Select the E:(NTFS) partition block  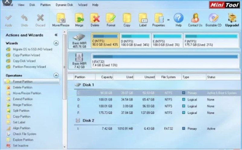tap(167, 40)
